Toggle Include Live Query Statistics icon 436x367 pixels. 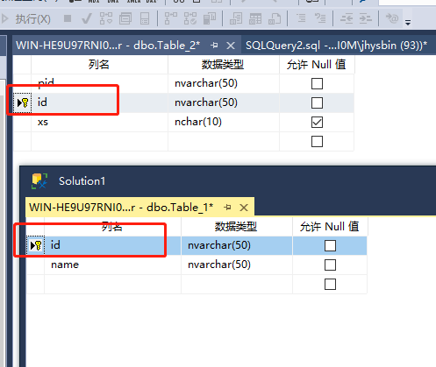tap(190, 18)
